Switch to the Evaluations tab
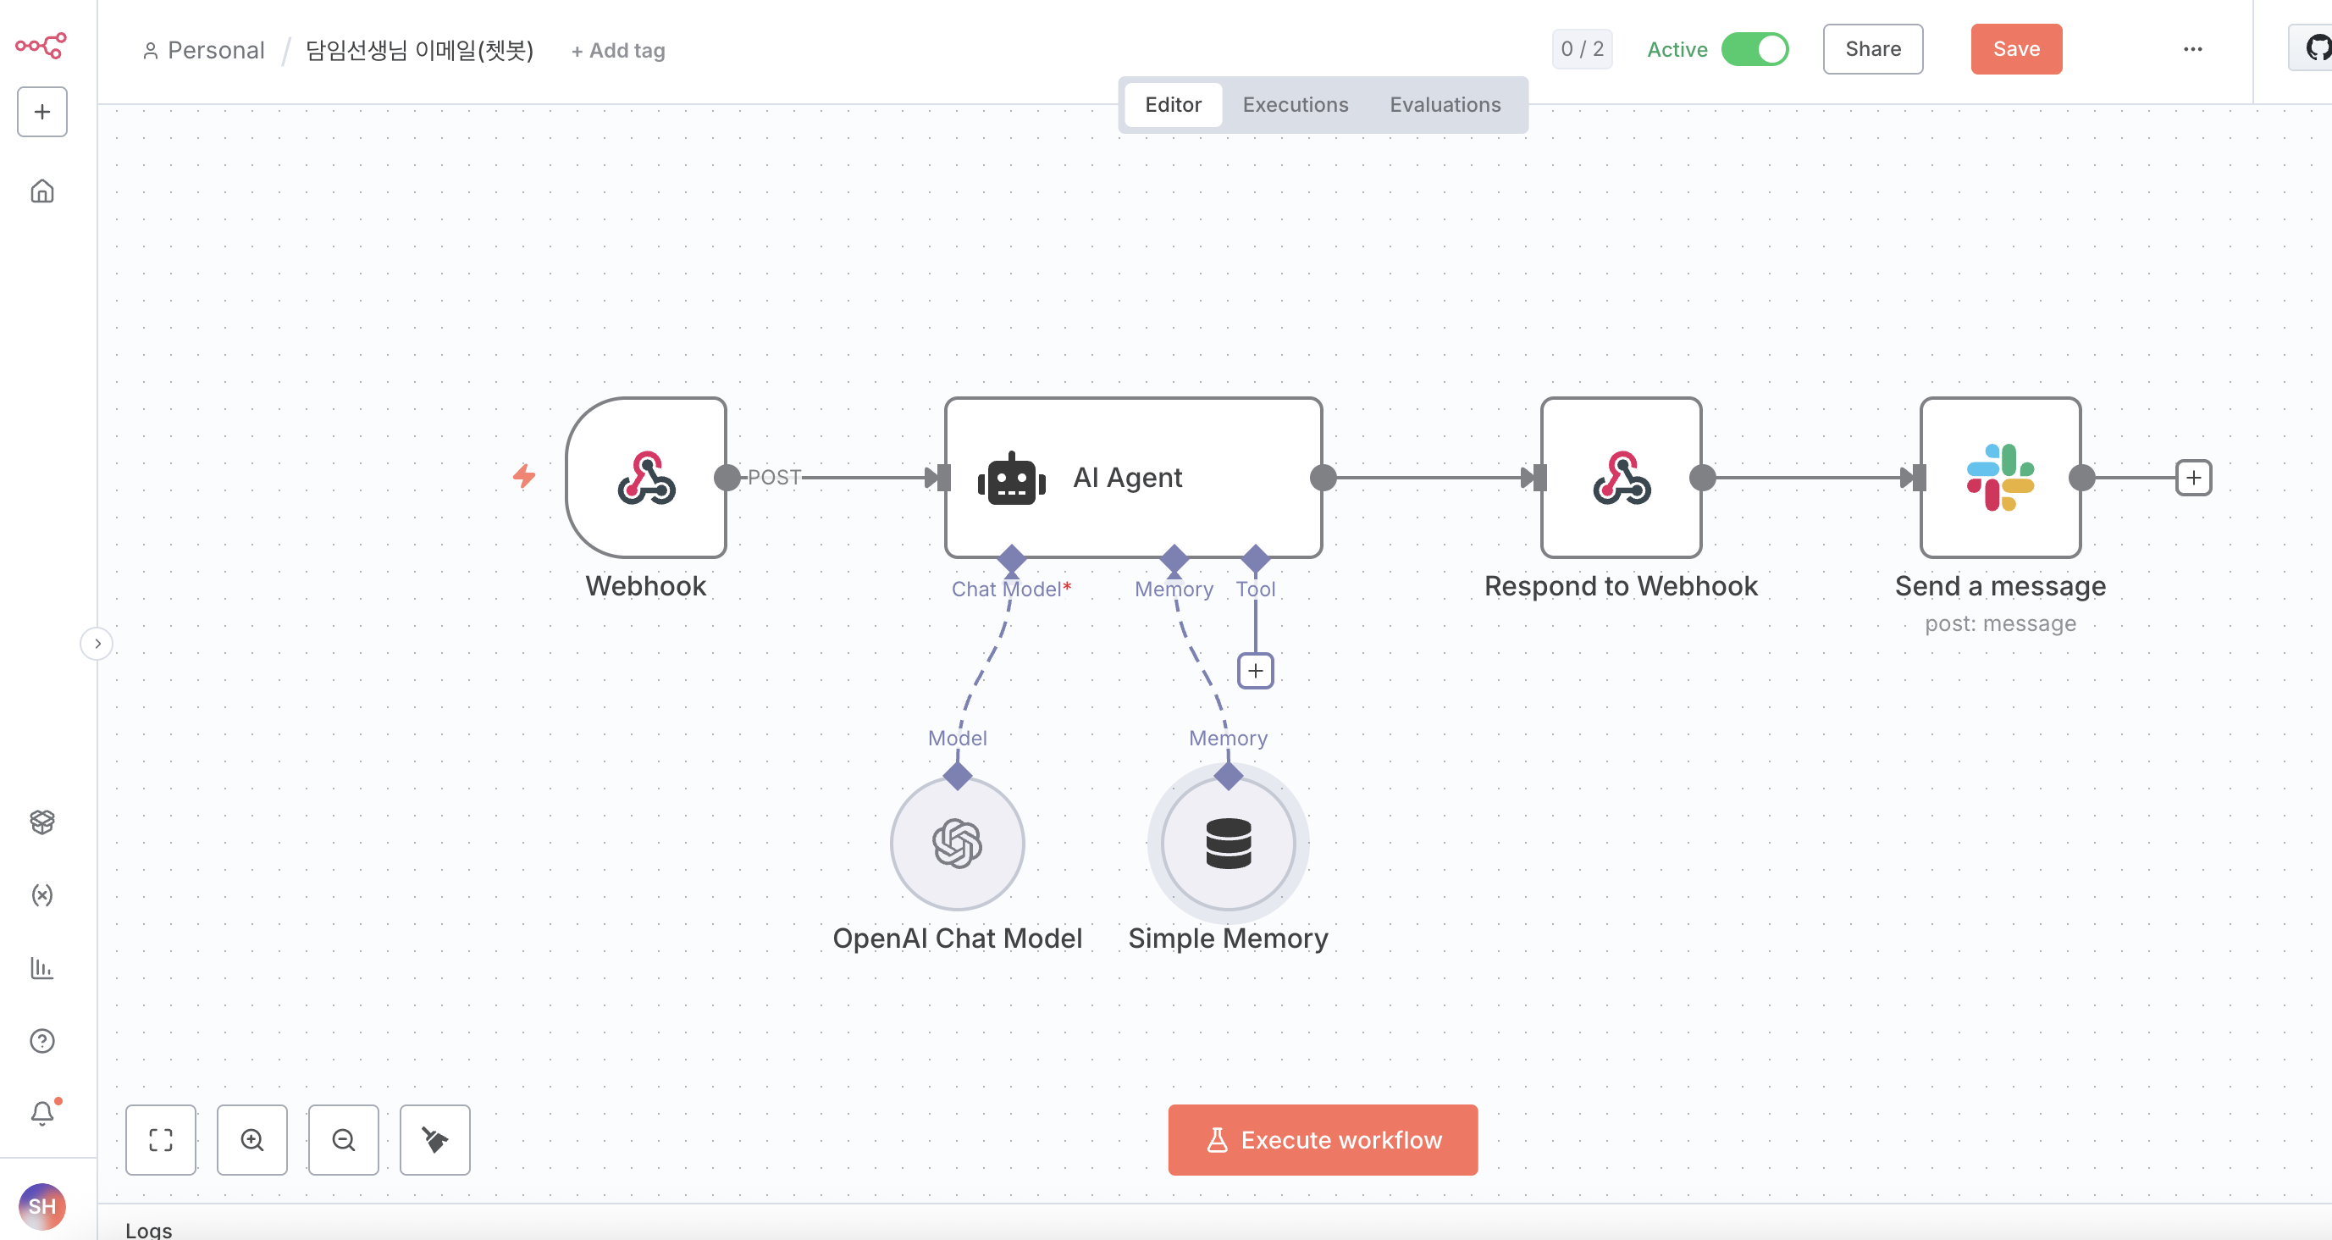 click(1445, 104)
